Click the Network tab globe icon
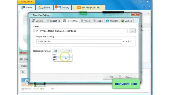This screenshot has height=95, width=170. [107, 21]
